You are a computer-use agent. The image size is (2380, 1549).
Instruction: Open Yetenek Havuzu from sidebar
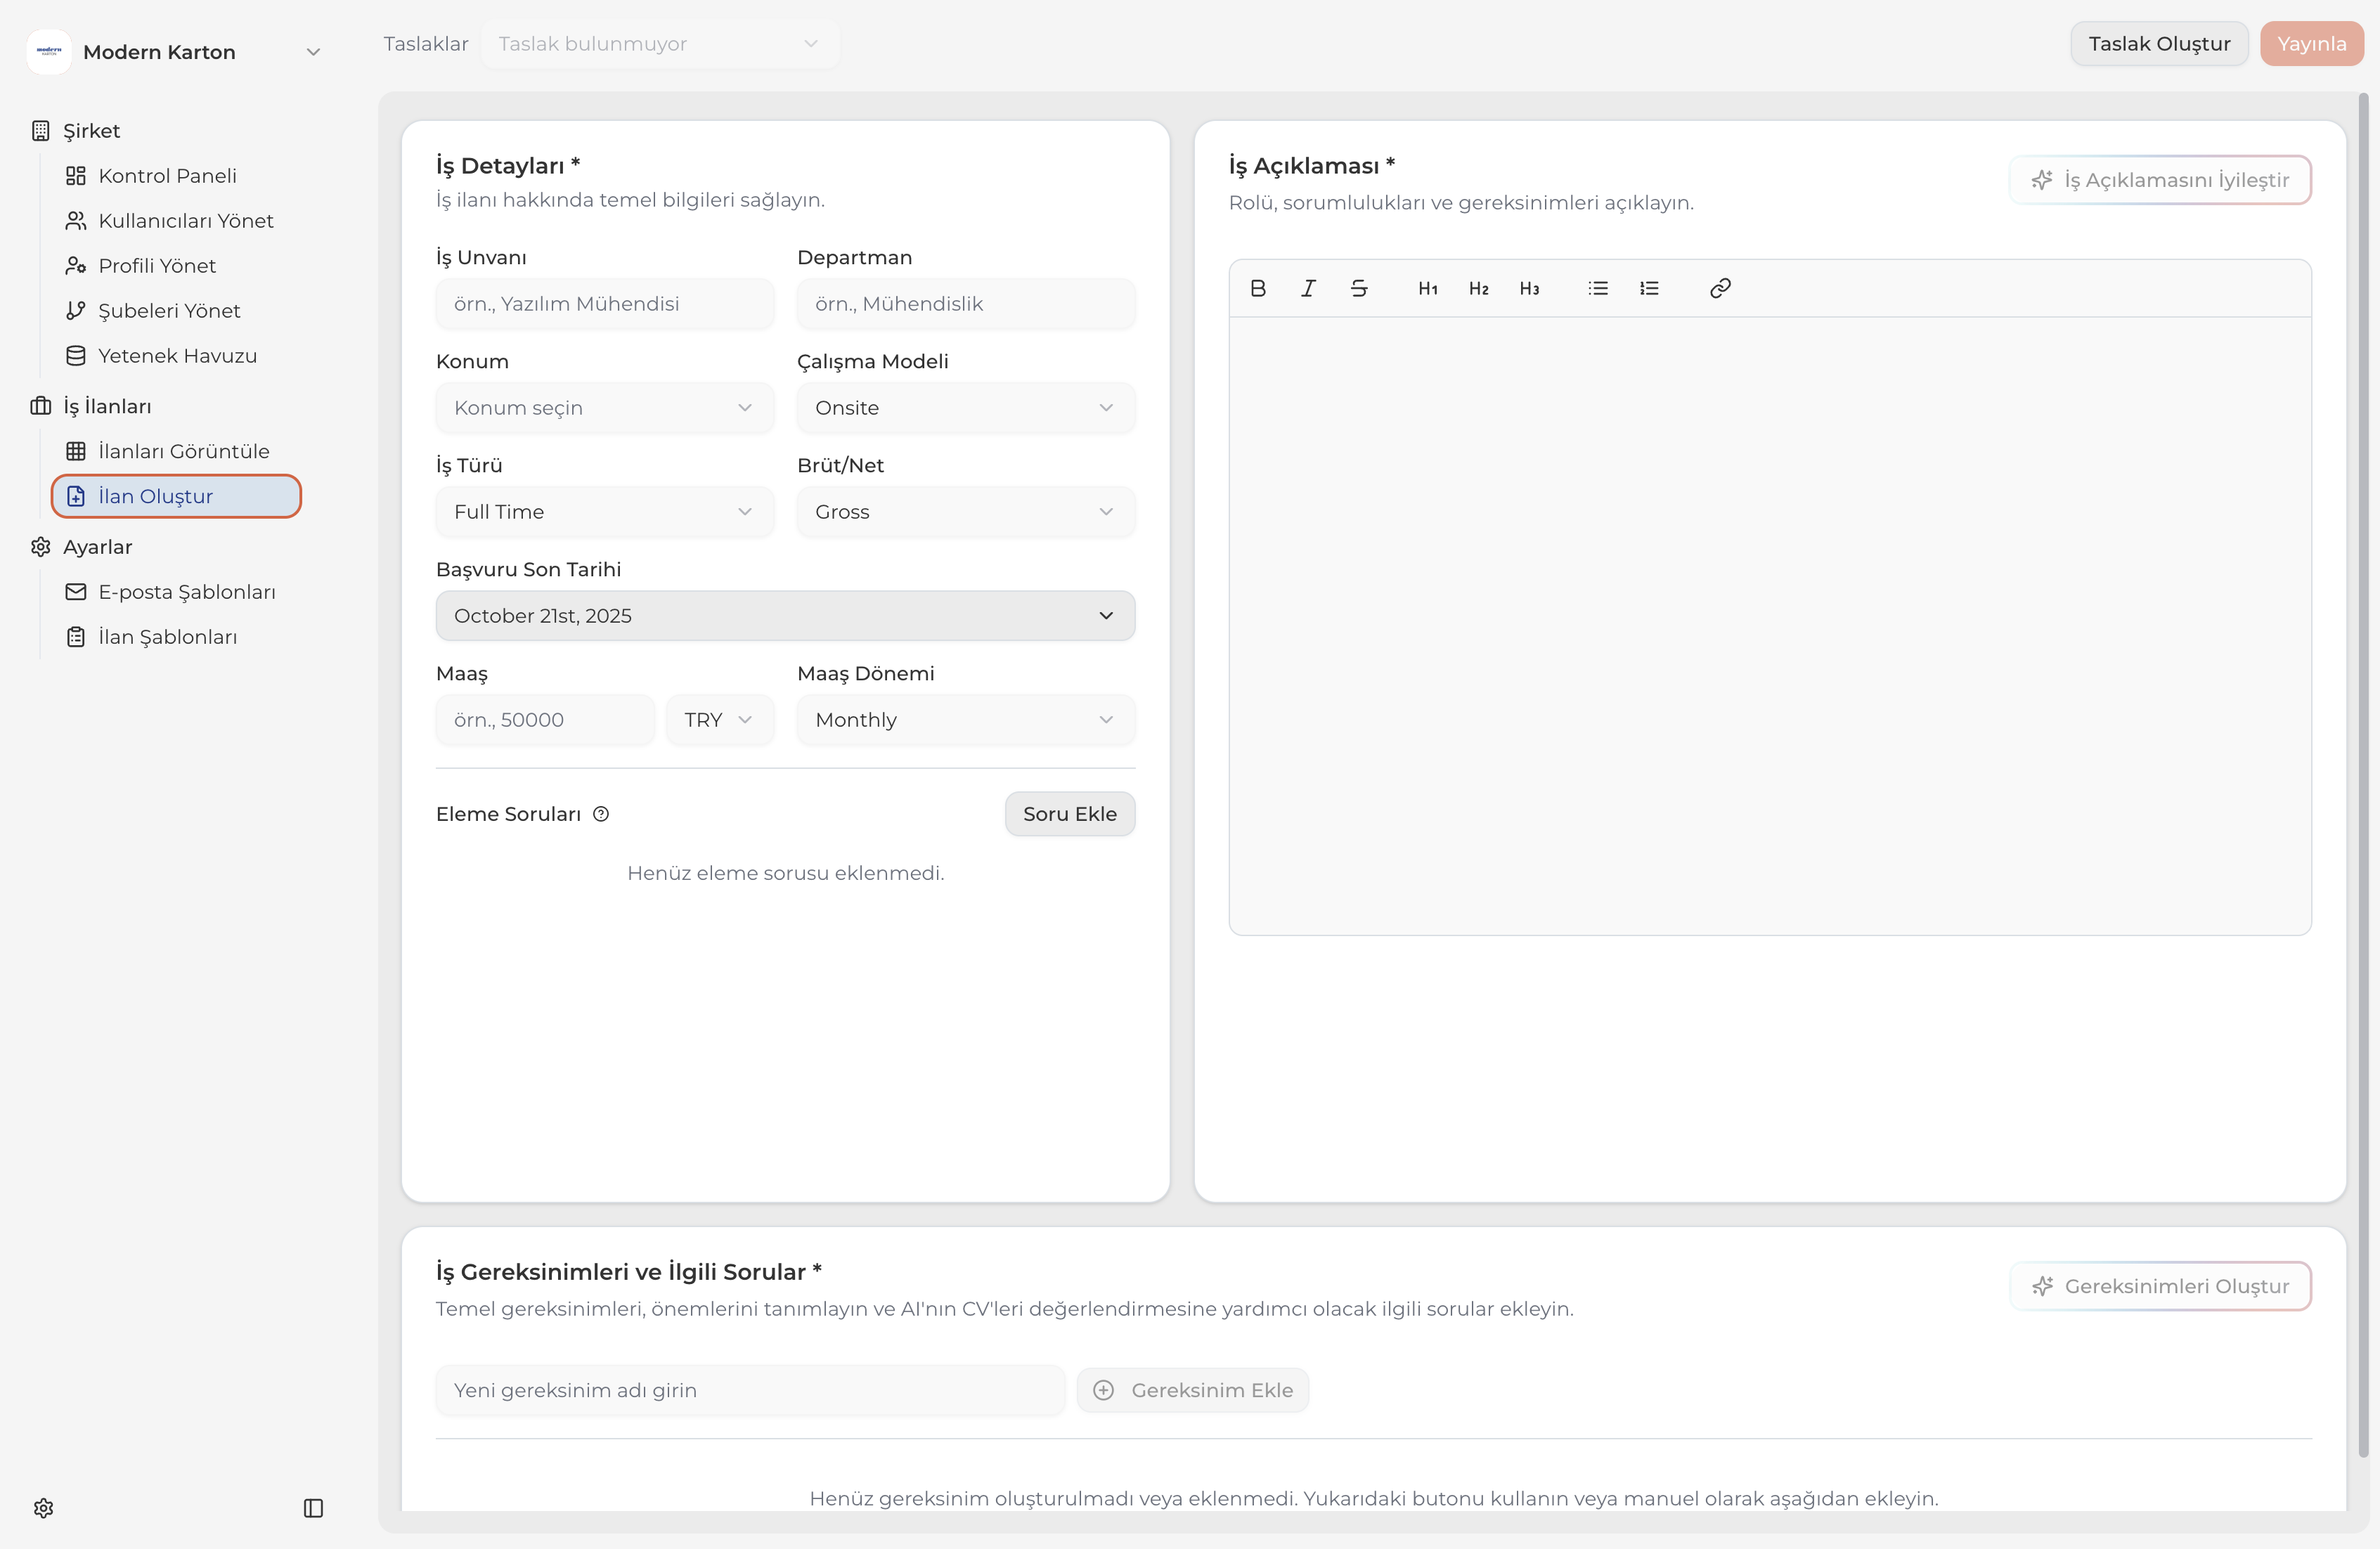click(177, 356)
